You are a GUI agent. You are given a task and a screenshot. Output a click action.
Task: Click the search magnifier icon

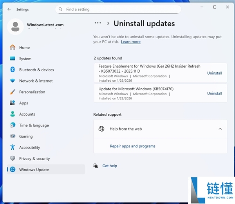click(60, 9)
